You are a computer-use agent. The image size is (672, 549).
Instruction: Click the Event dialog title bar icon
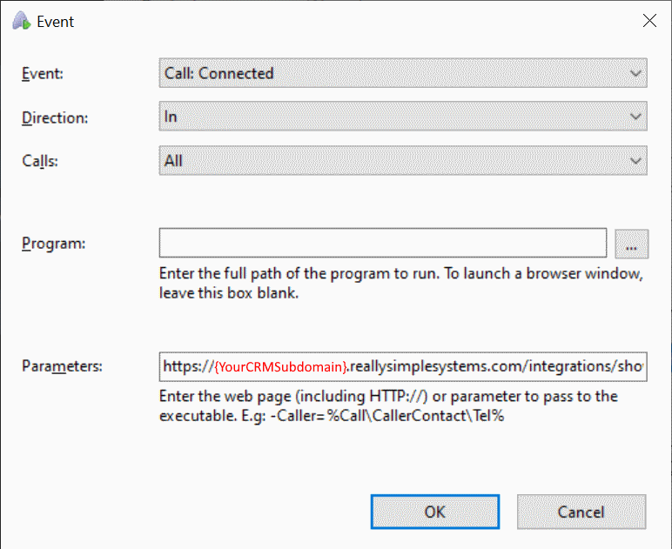(19, 22)
